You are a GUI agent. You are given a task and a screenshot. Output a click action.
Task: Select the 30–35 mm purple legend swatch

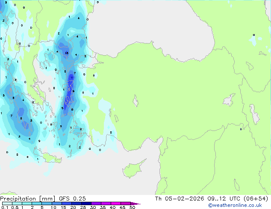pos(96,203)
